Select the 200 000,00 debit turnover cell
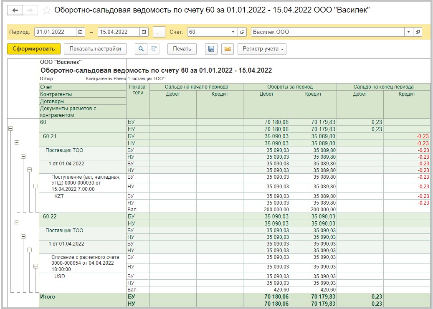This screenshot has height=309, width=433. [266, 210]
